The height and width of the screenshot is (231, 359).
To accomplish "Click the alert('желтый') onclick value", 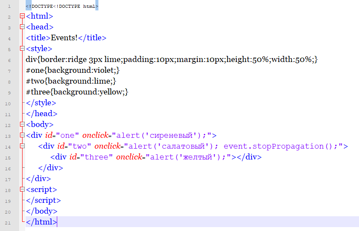I will click(x=187, y=157).
